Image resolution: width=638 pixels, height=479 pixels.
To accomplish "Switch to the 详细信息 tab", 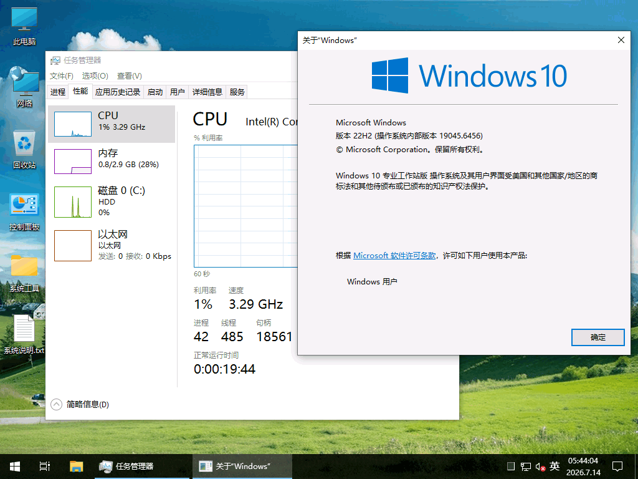I will coord(207,92).
